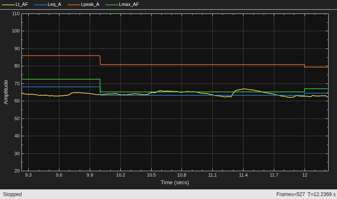This screenshot has height=199, width=337.
Task: Select the Amplitude y-axis label
Action: pyautogui.click(x=6, y=92)
